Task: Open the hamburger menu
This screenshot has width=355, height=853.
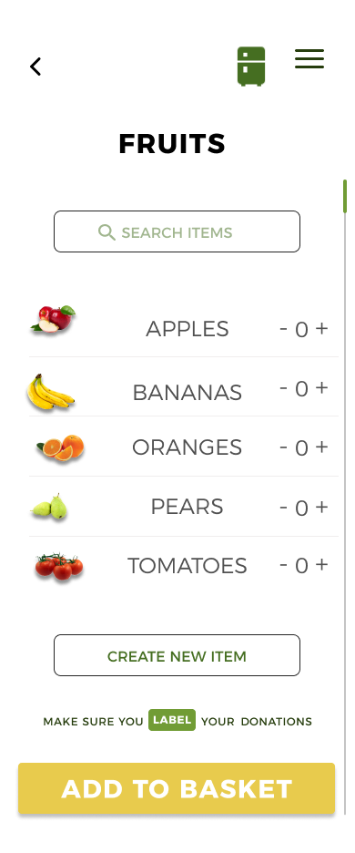Action: click(309, 58)
